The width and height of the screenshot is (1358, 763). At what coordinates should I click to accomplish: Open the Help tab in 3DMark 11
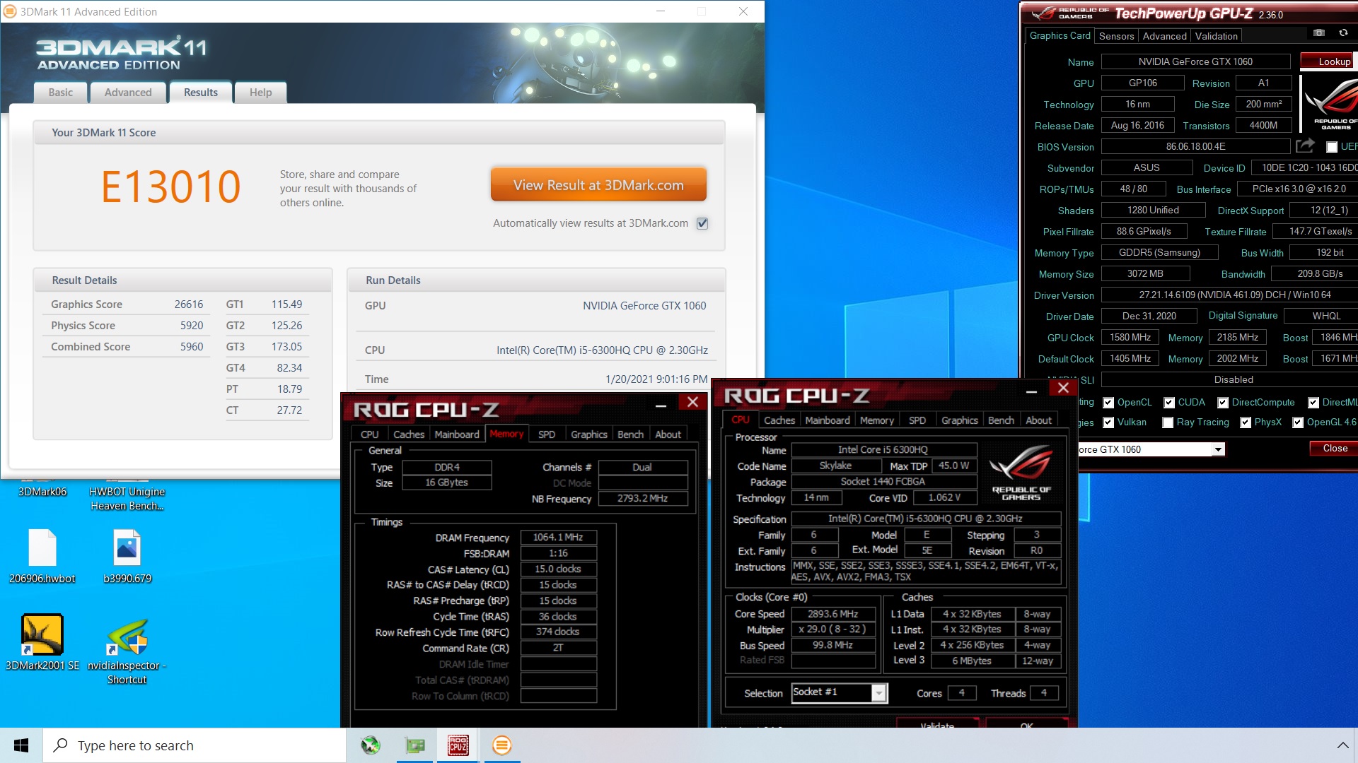pyautogui.click(x=260, y=93)
